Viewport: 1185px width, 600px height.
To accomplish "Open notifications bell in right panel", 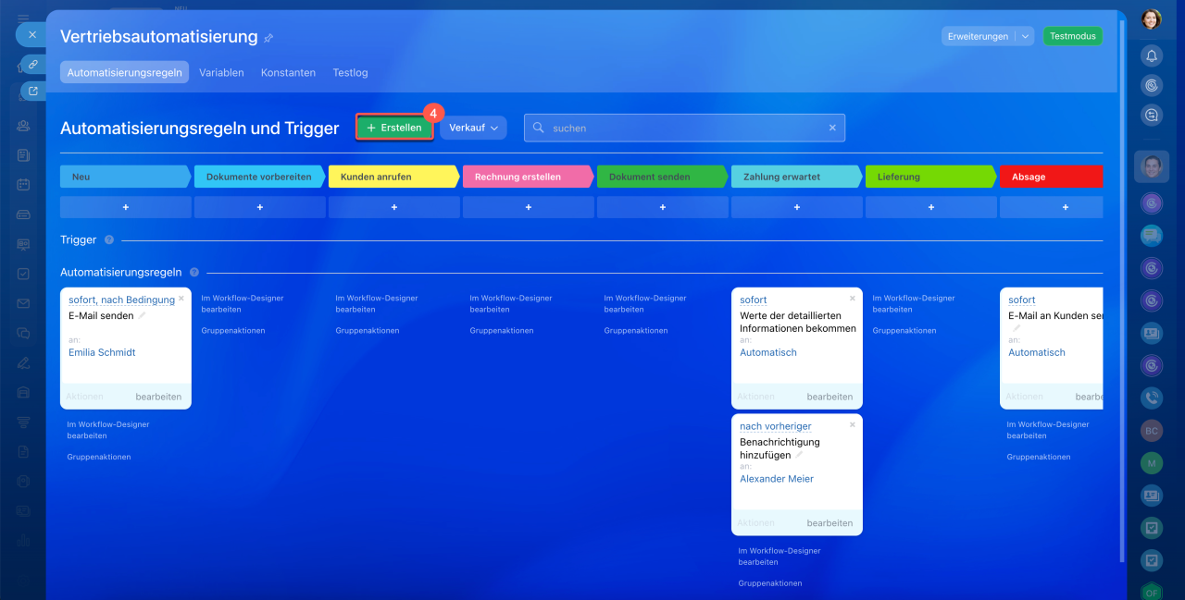I will (1152, 55).
